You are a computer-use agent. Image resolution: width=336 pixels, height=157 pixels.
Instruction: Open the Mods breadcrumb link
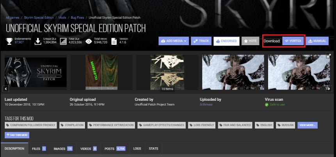point(62,18)
